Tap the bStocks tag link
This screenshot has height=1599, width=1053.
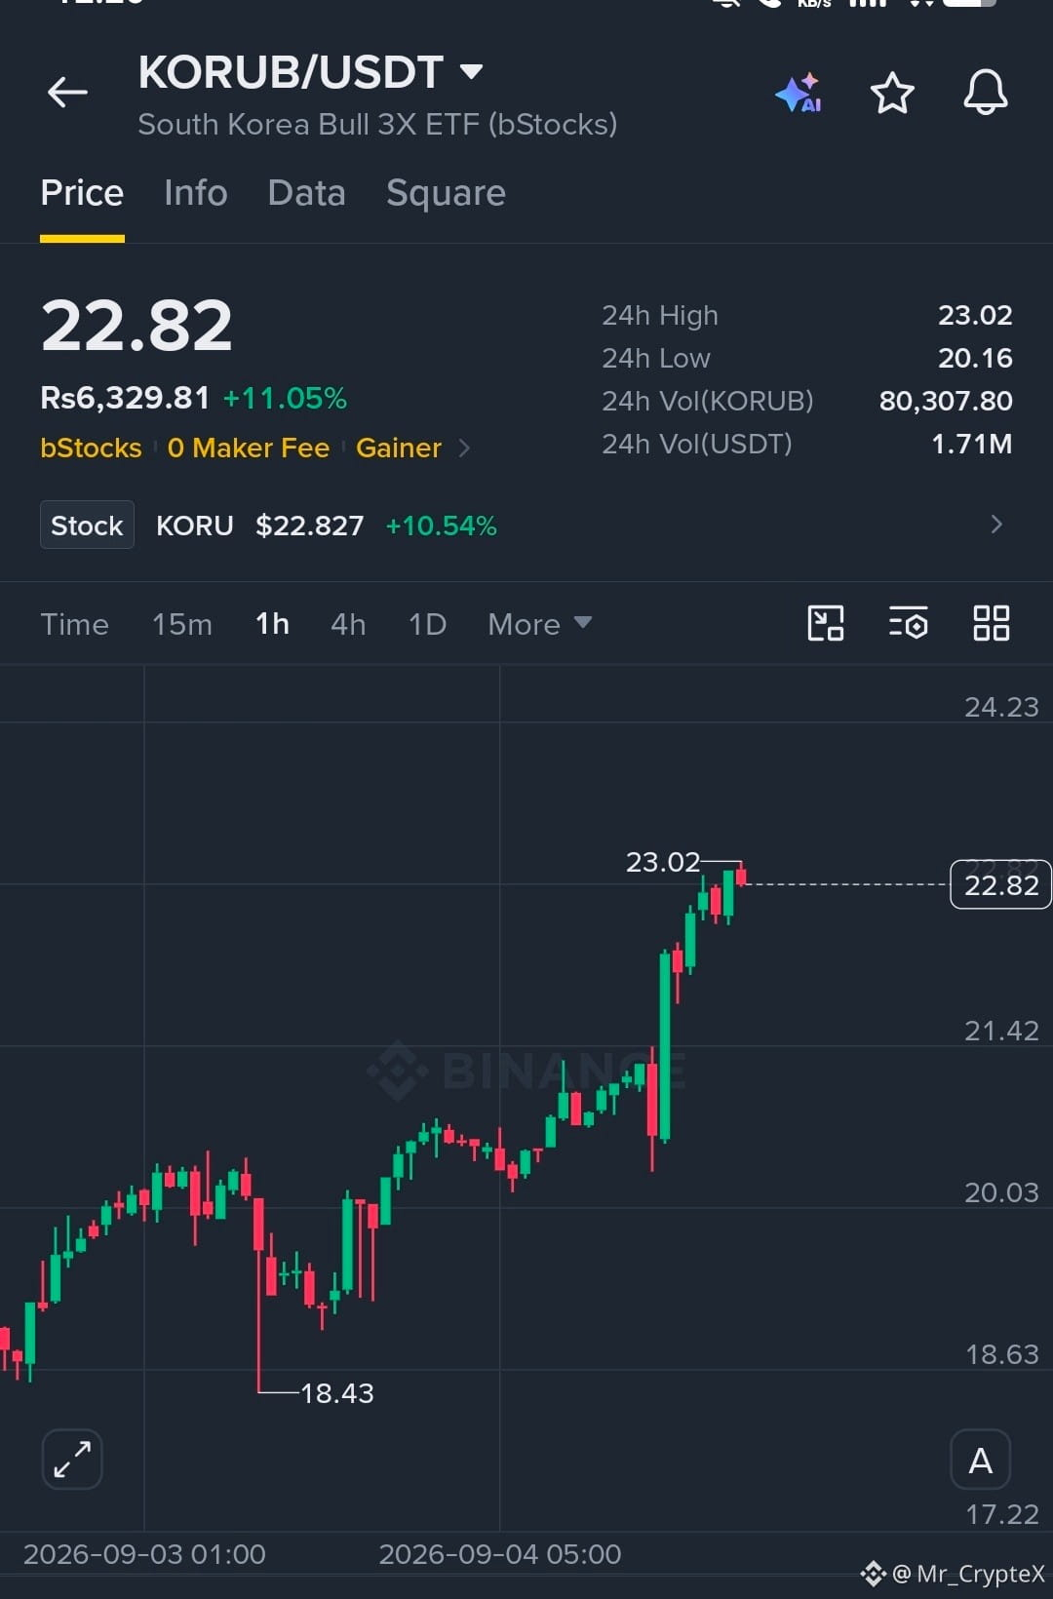(x=91, y=448)
